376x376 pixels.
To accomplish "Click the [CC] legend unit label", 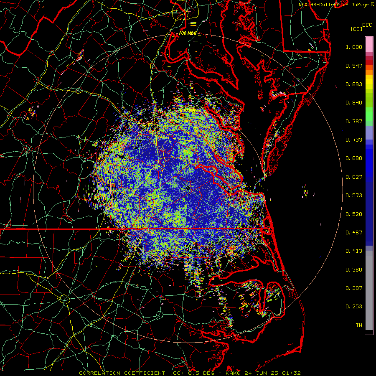I will pos(357,29).
